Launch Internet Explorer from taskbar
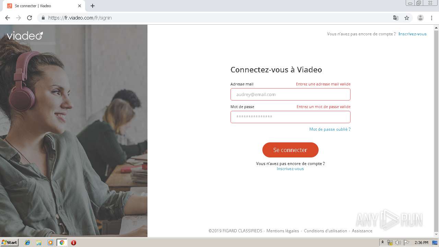Image resolution: width=439 pixels, height=247 pixels. tap(27, 243)
